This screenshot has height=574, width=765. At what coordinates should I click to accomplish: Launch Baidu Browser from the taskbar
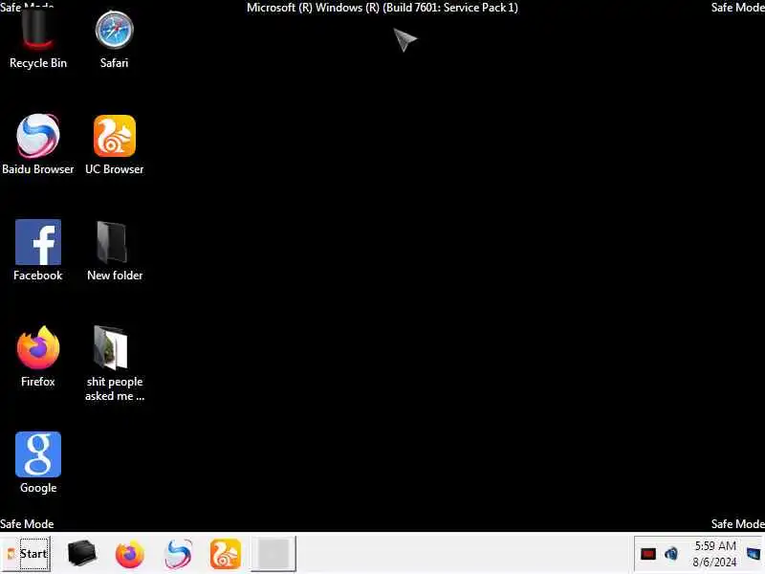pos(178,554)
